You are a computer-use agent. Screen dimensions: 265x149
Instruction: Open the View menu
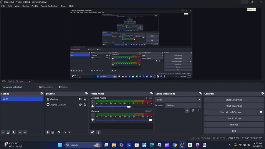pyautogui.click(x=17, y=6)
